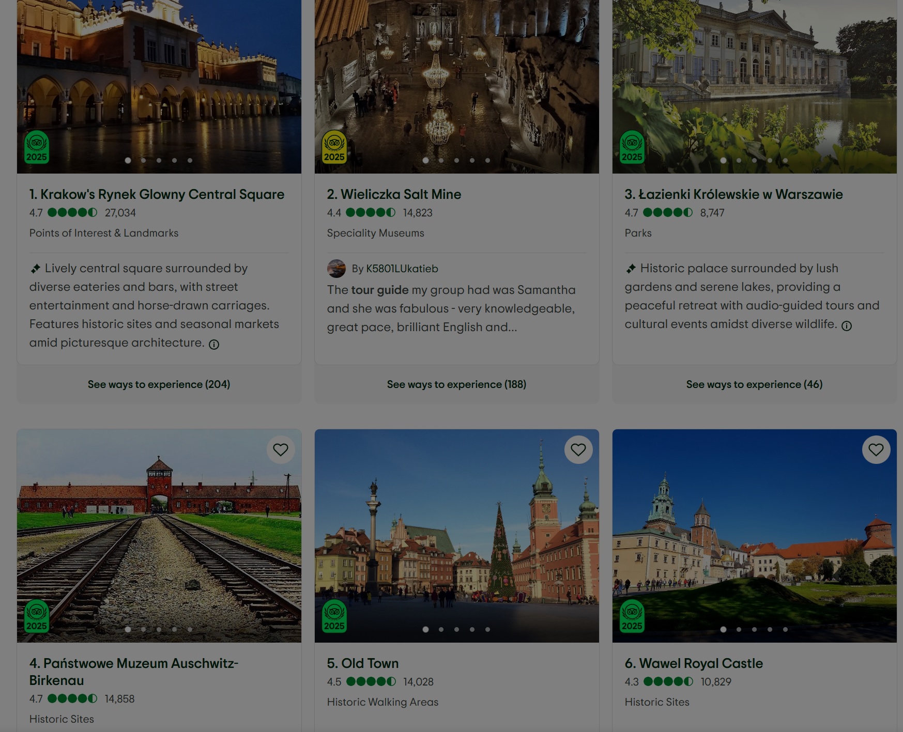The width and height of the screenshot is (903, 732).
Task: Click the 10,829 review count
Action: pyautogui.click(x=716, y=682)
